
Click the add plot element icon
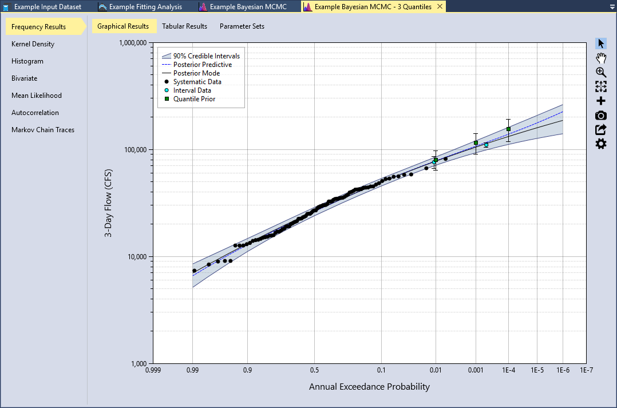600,101
